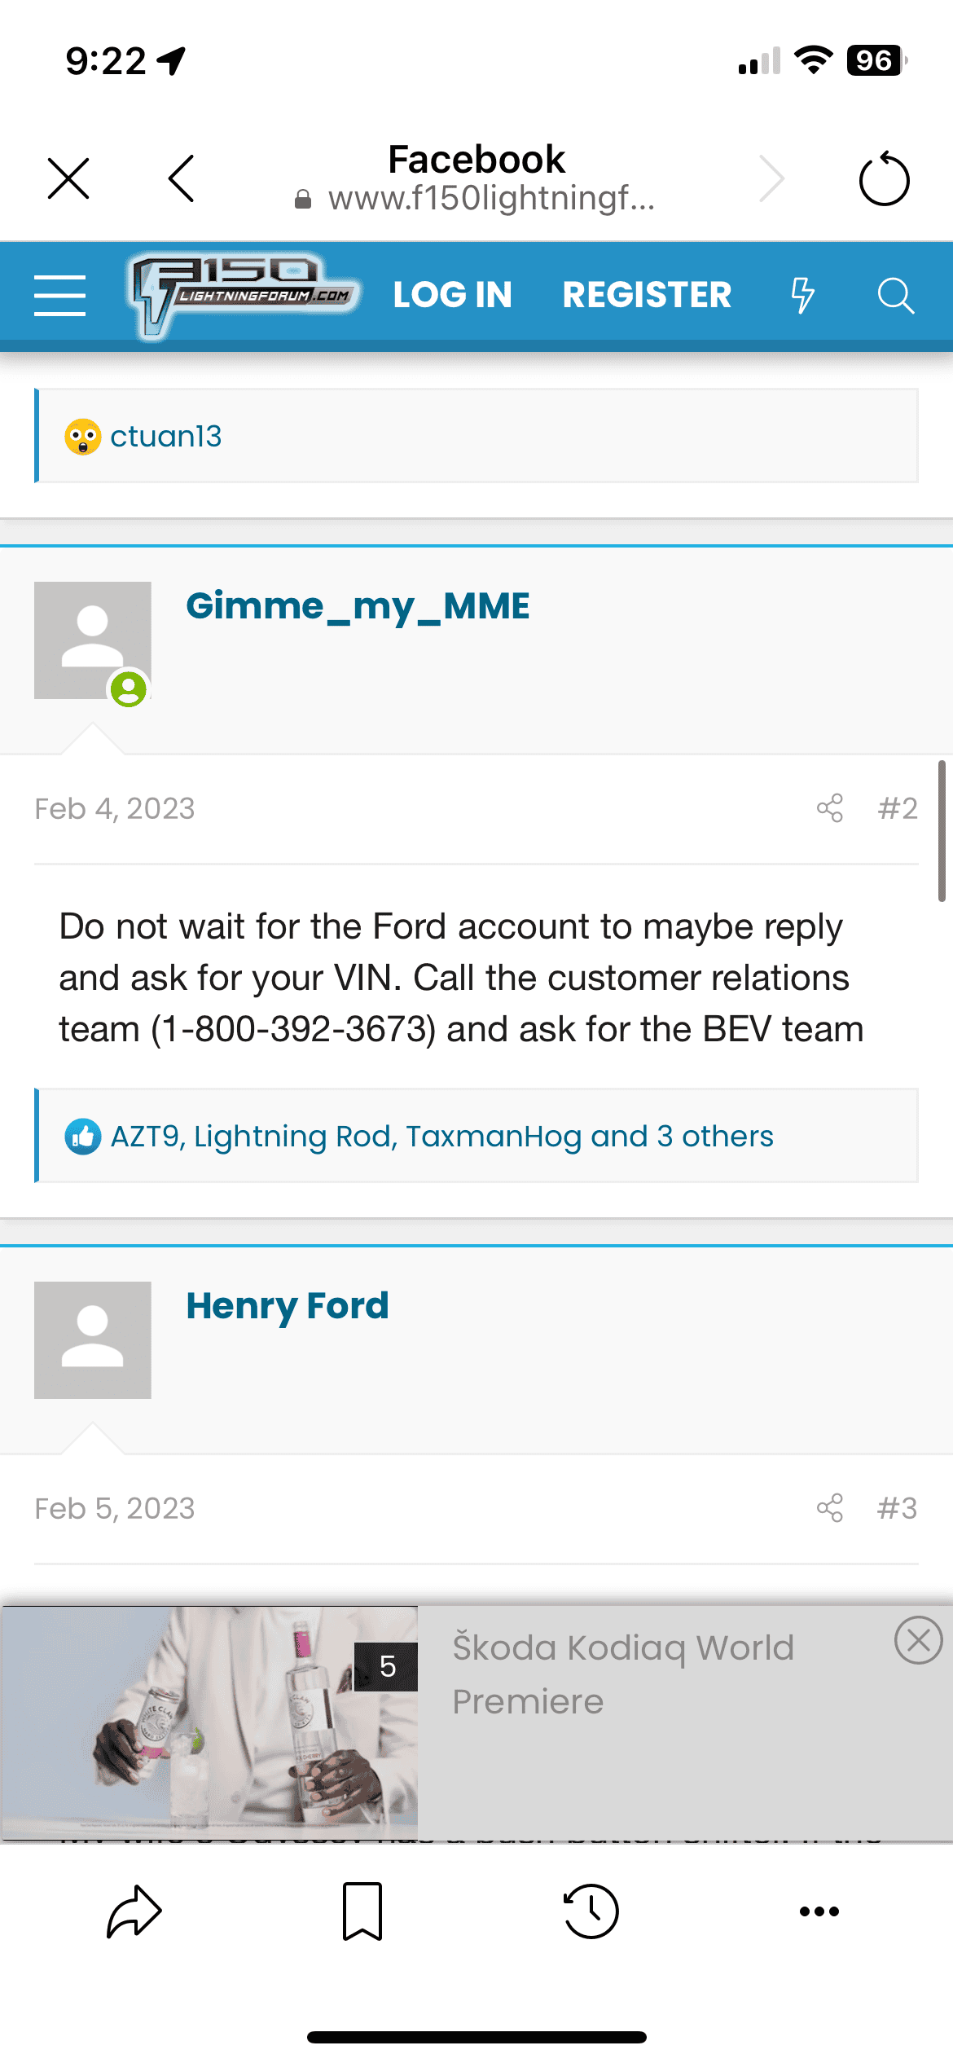Open the hamburger navigation menu
Image resolution: width=953 pixels, height=2063 pixels.
click(x=59, y=295)
